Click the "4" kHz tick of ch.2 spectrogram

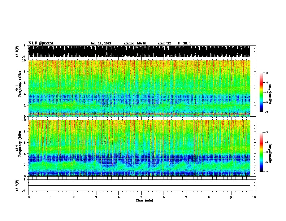click(x=25, y=154)
